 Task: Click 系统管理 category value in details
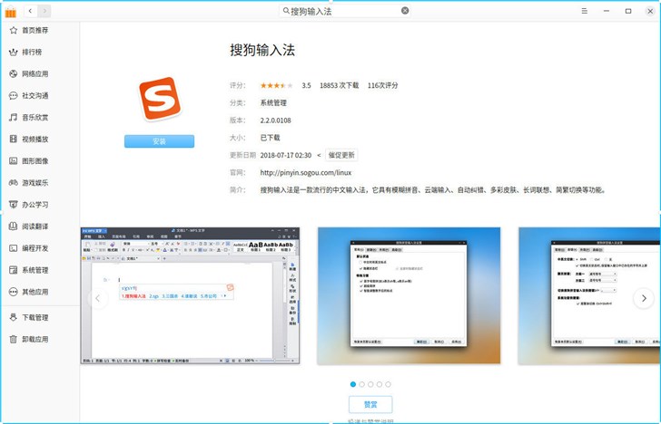[273, 102]
